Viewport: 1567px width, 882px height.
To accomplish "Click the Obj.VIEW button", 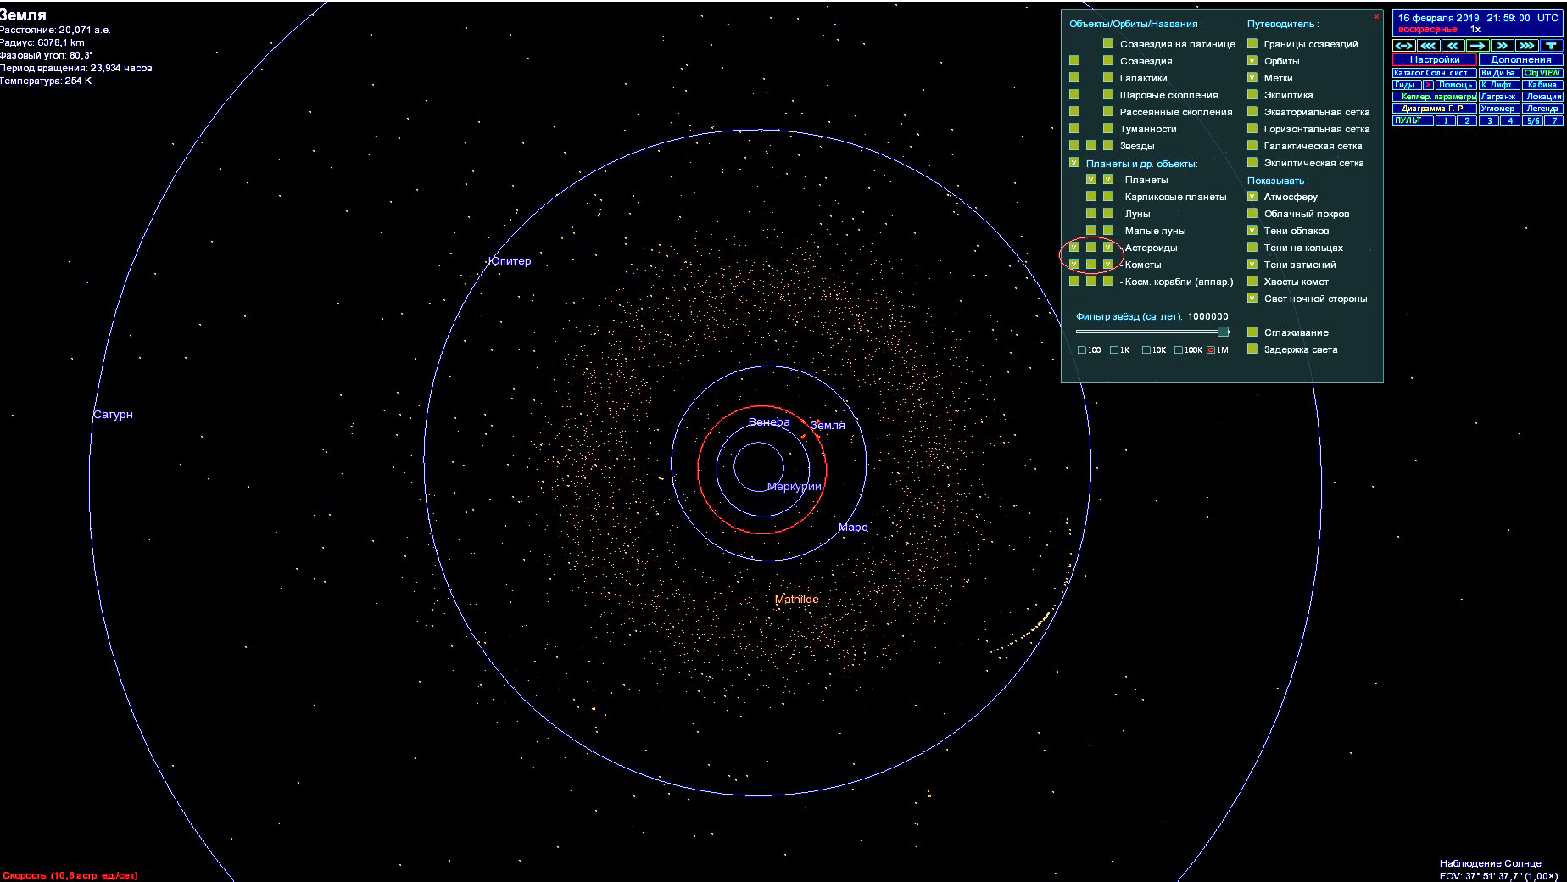I will 1542,73.
